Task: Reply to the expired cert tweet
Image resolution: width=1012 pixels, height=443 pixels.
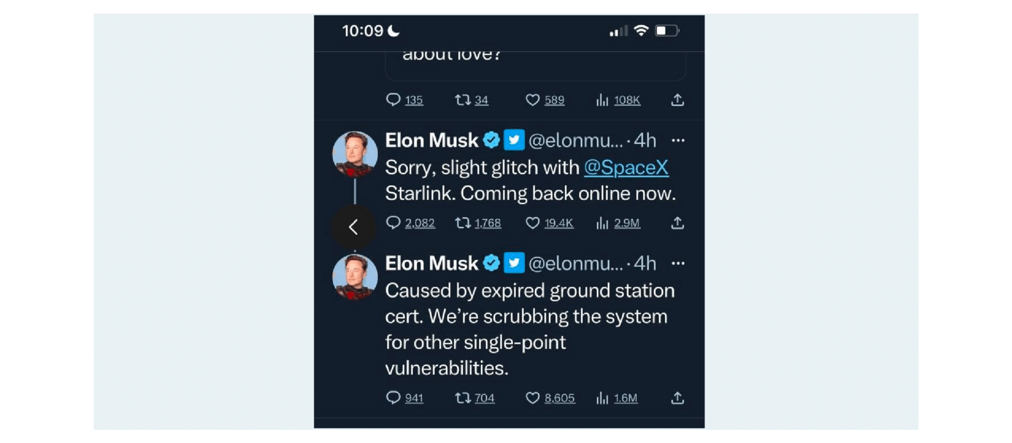Action: (393, 398)
